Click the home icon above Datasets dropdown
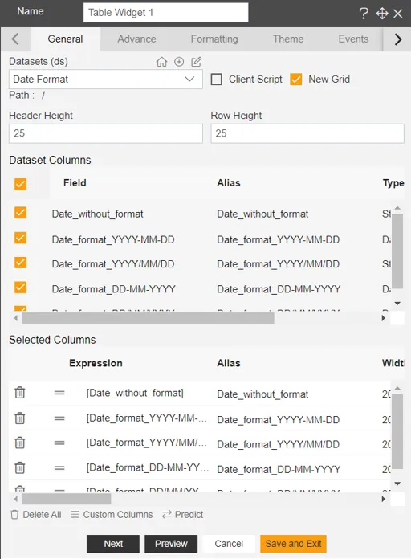Viewport: 411px width, 559px height. pos(161,62)
